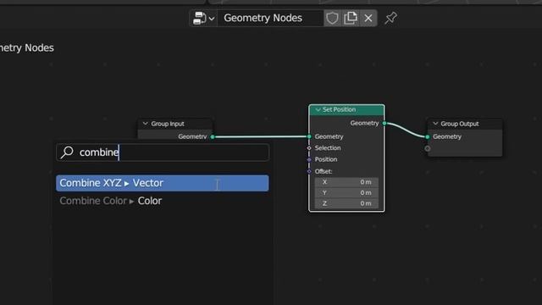The image size is (542, 305).
Task: Click Set Position Position socket
Action: [x=309, y=159]
